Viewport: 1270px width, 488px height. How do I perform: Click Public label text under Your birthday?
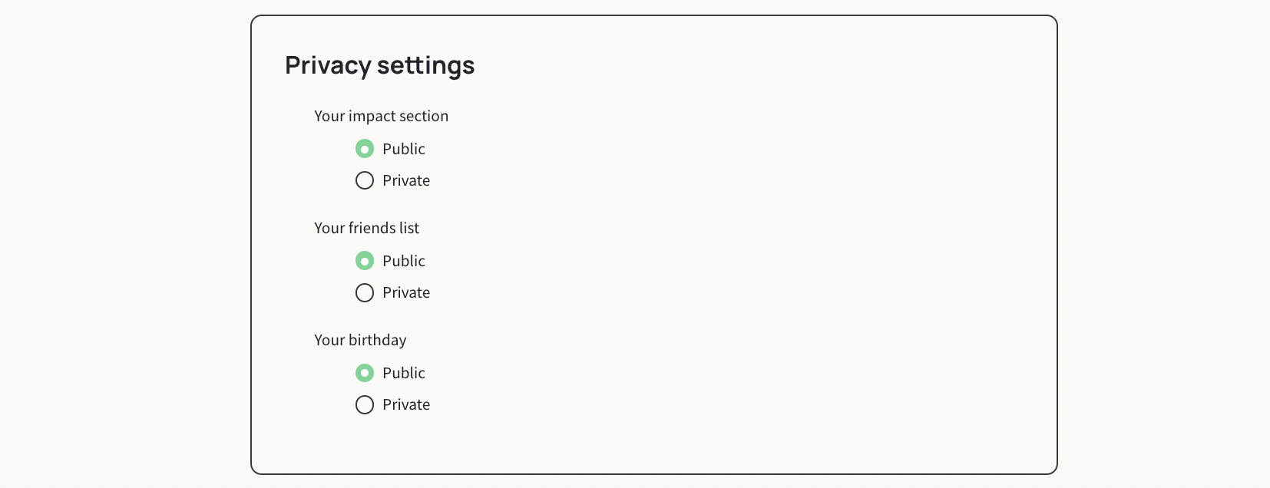404,373
